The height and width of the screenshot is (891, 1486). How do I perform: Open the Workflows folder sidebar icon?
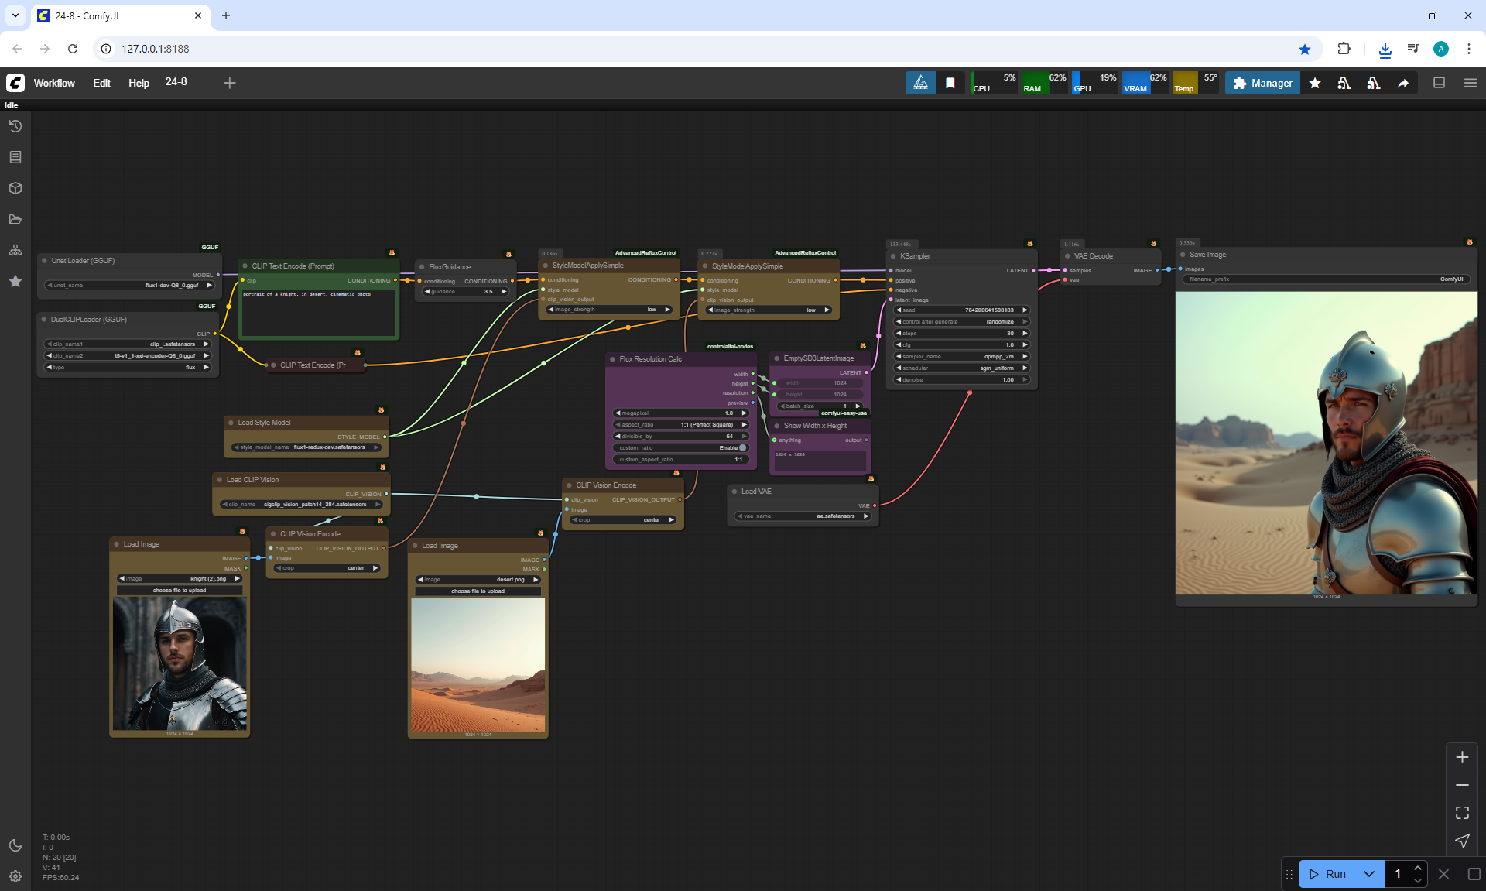[x=15, y=219]
